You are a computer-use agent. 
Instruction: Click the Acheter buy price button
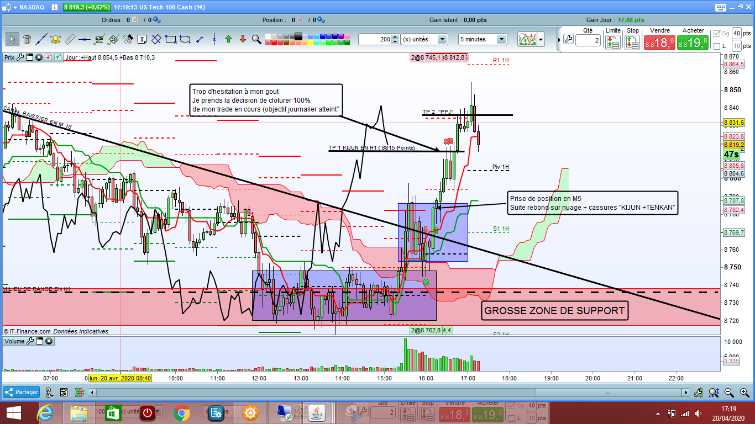(x=693, y=43)
